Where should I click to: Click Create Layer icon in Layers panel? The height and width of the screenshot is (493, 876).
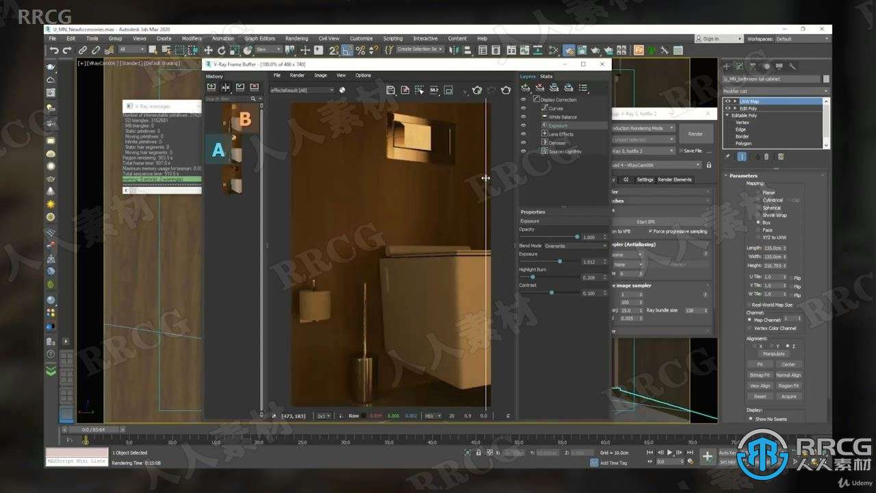pyautogui.click(x=526, y=88)
